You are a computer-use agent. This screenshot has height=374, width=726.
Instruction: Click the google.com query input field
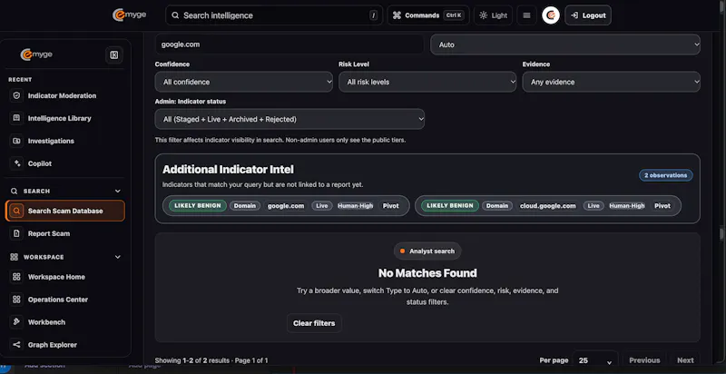coord(289,44)
